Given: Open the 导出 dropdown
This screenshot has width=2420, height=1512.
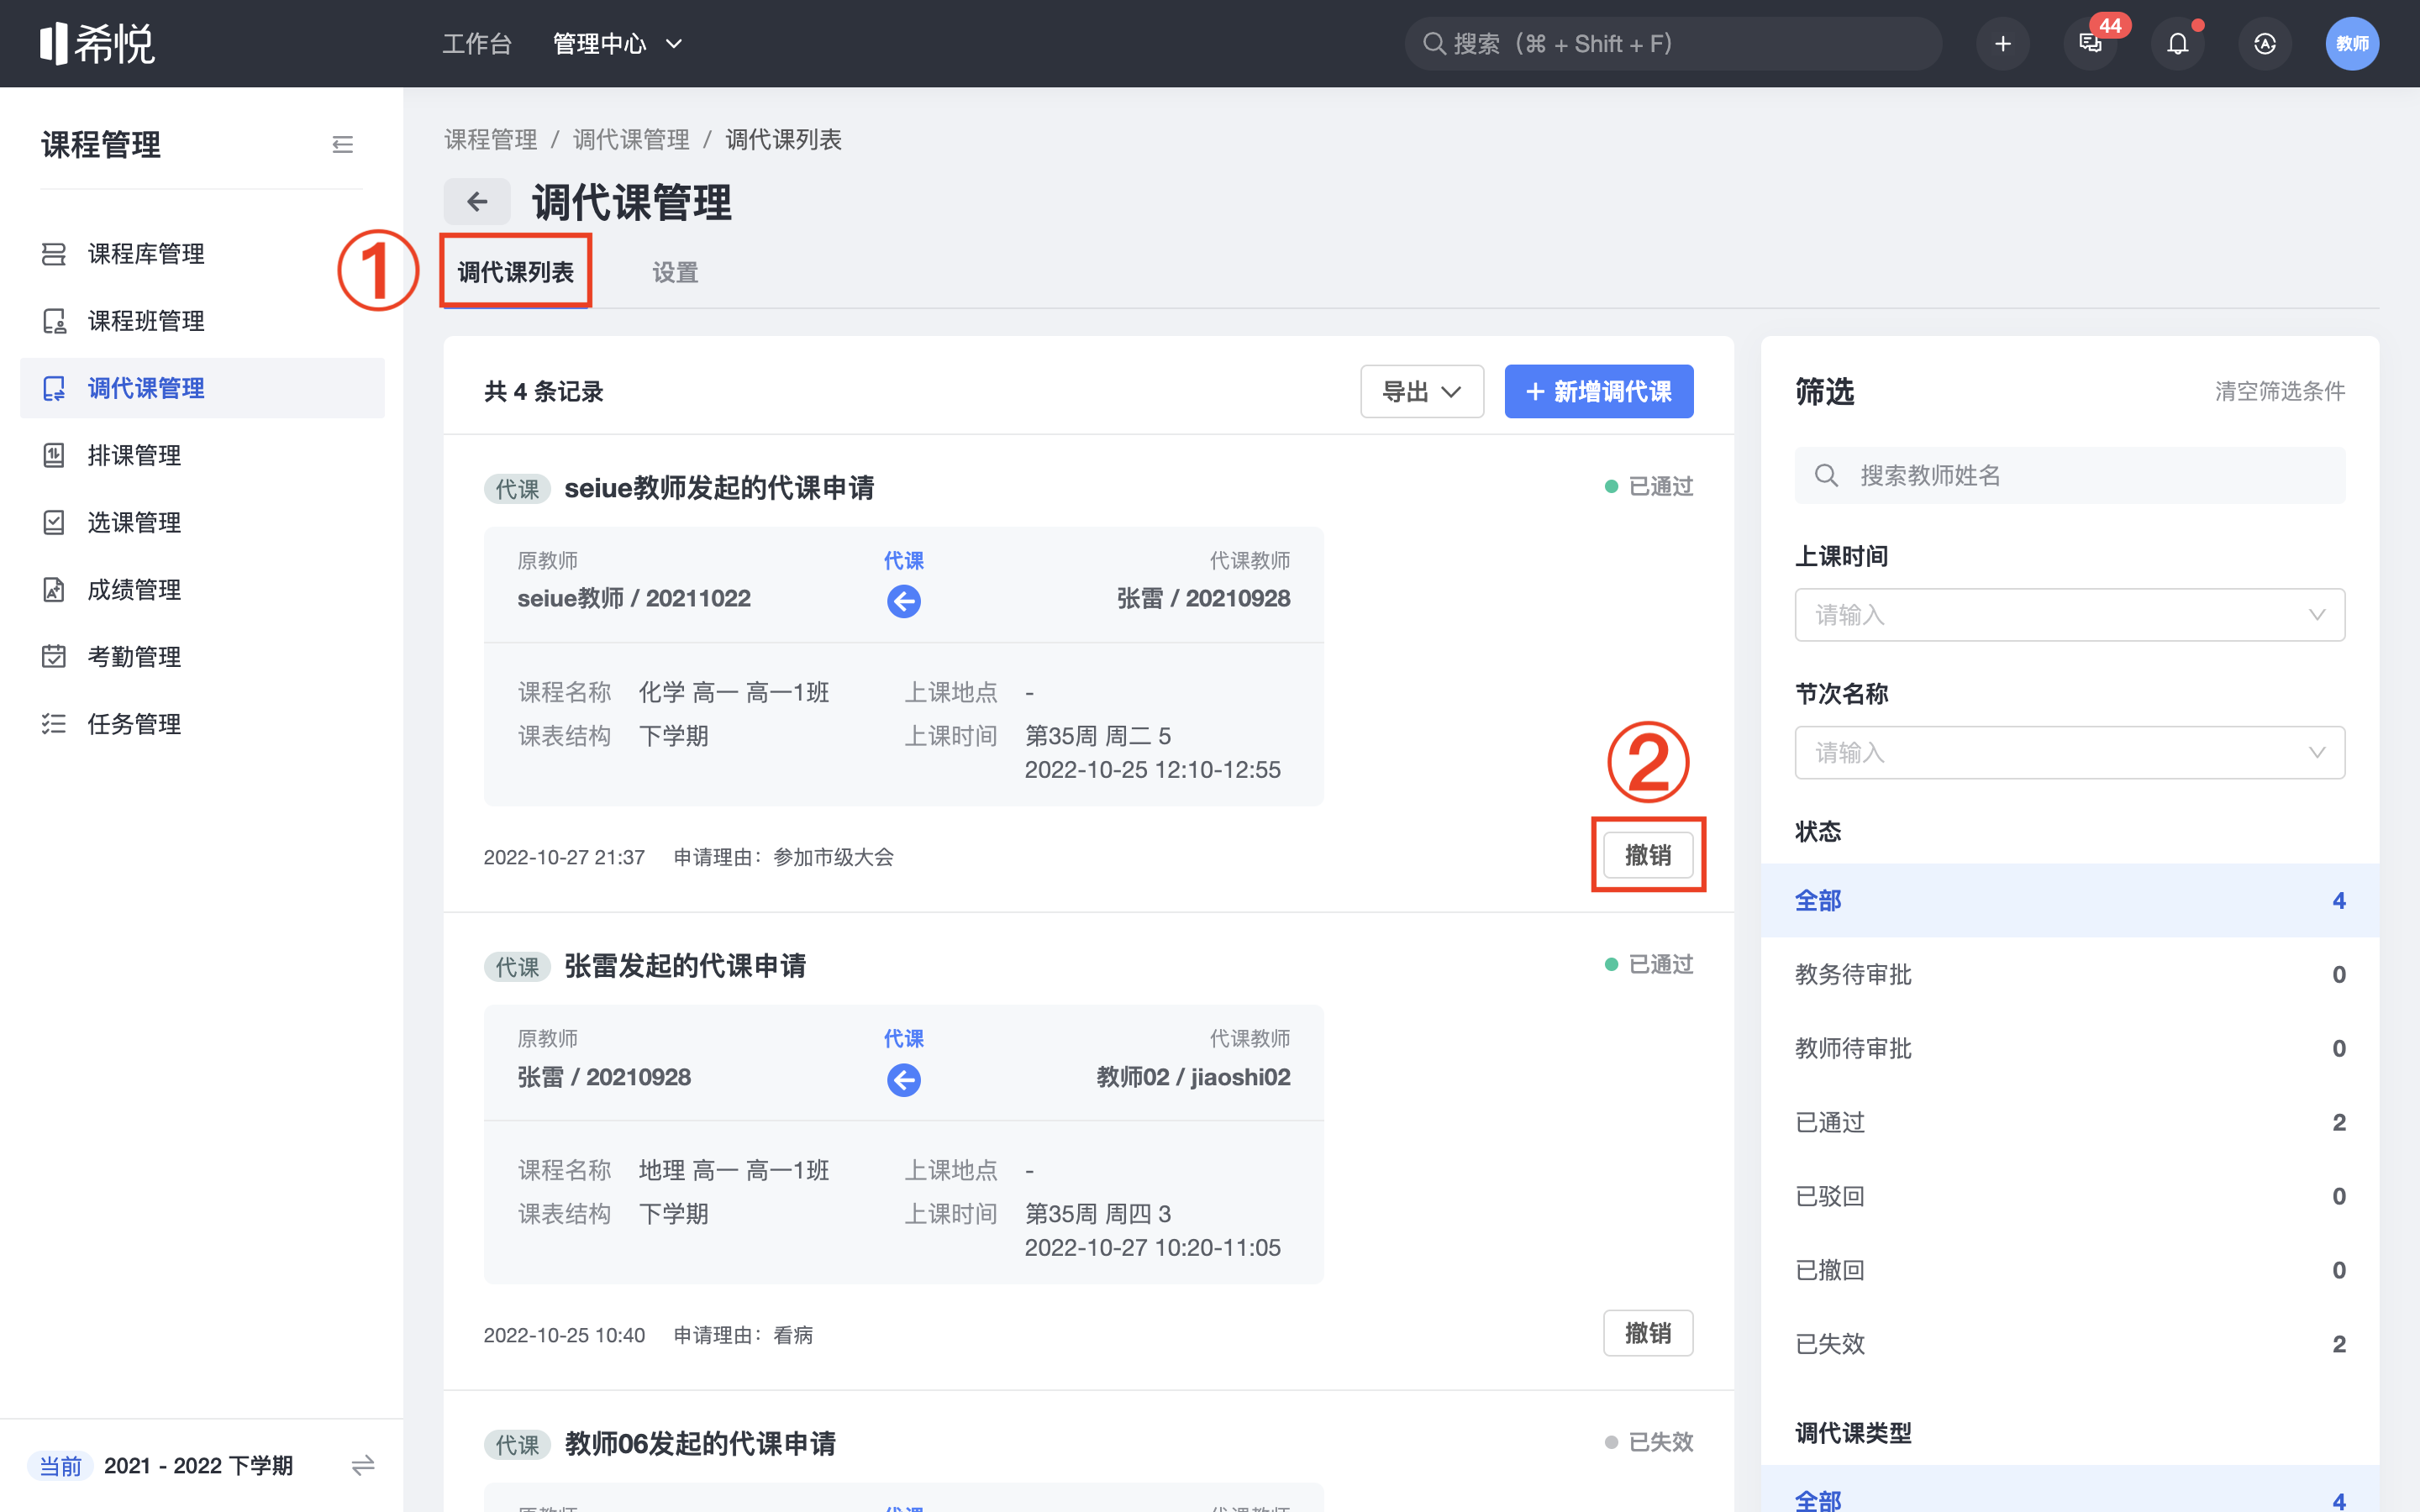Looking at the screenshot, I should (x=1422, y=392).
